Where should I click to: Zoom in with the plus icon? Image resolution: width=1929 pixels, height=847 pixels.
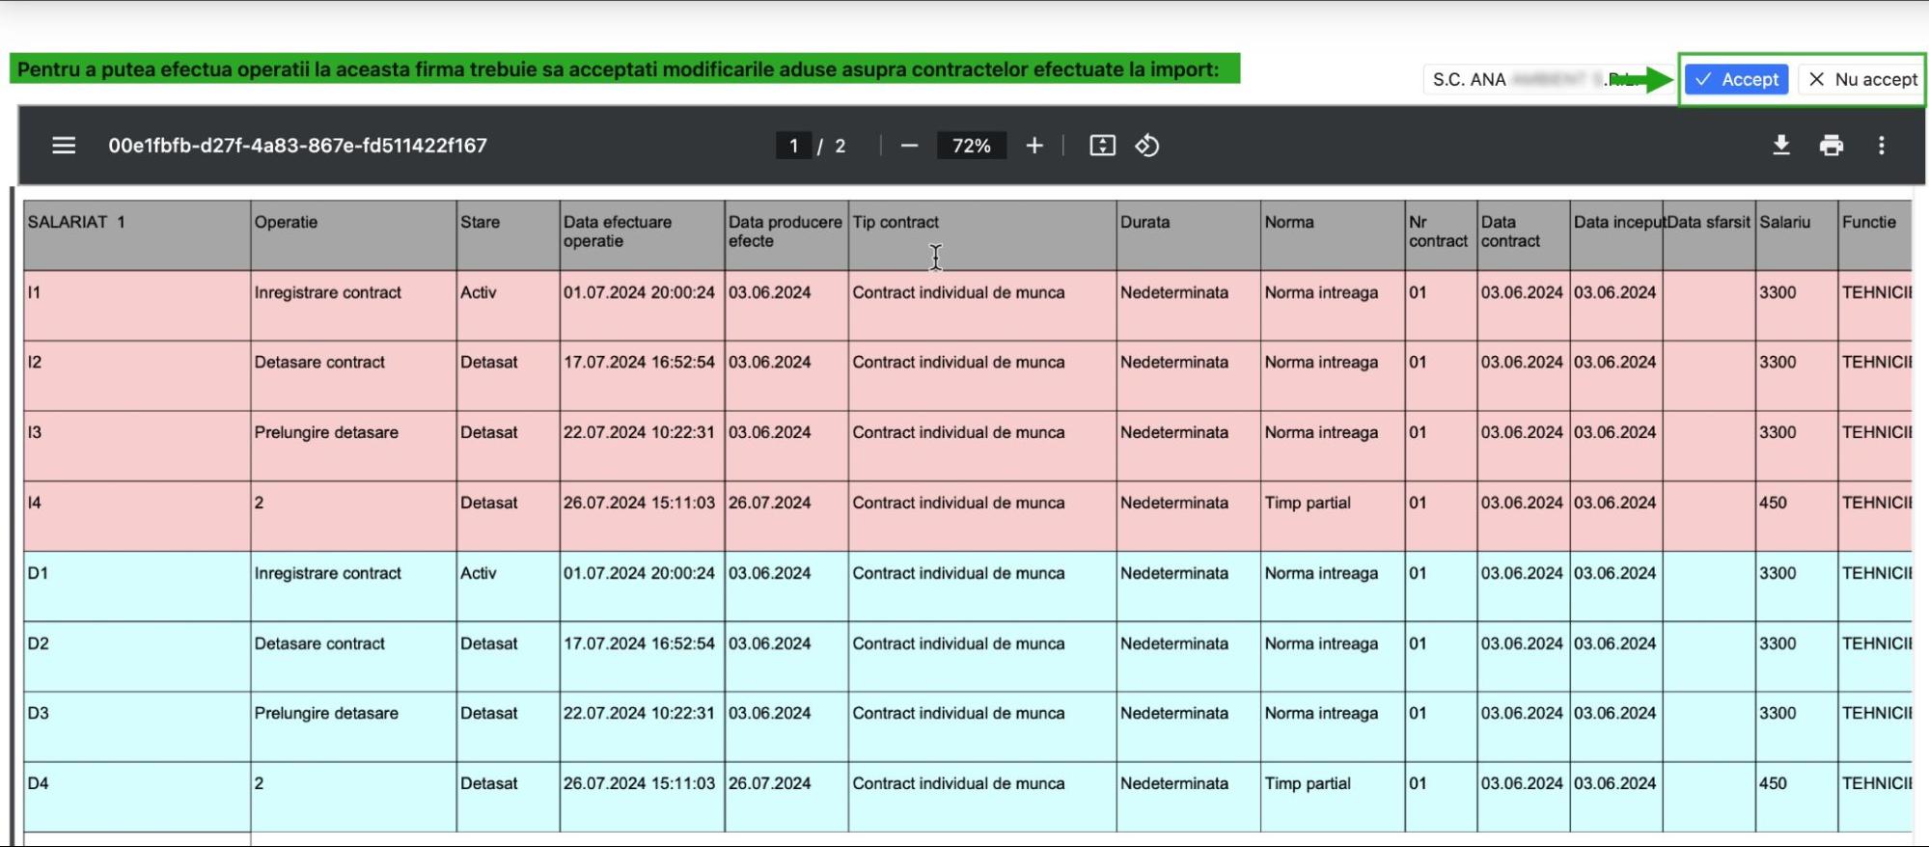click(x=1034, y=146)
